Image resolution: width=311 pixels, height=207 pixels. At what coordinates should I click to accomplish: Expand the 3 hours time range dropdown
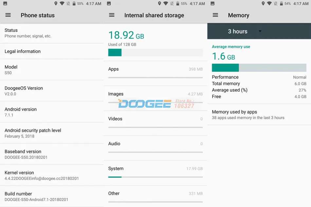point(244,31)
